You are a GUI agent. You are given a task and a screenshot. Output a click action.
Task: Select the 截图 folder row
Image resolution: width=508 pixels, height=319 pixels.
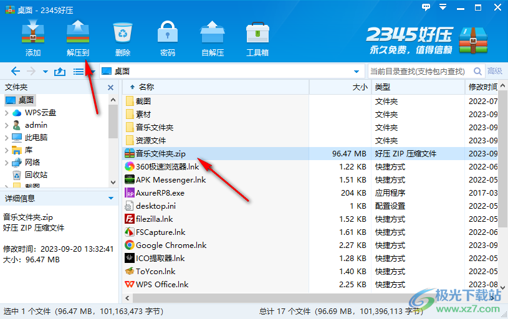[311, 102]
